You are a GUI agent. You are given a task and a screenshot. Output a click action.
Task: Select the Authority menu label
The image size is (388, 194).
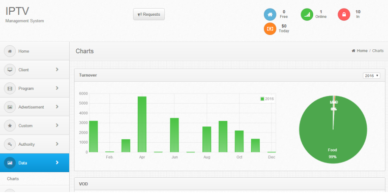[x=26, y=144]
